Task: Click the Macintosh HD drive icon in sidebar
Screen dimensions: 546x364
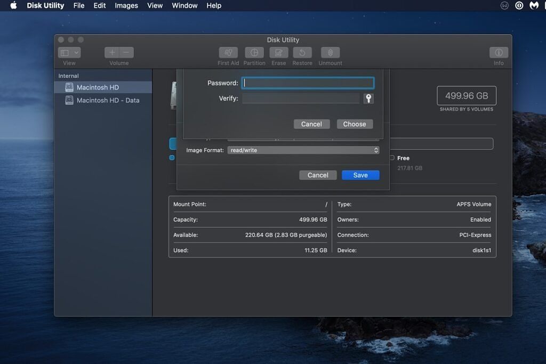Action: click(x=68, y=87)
